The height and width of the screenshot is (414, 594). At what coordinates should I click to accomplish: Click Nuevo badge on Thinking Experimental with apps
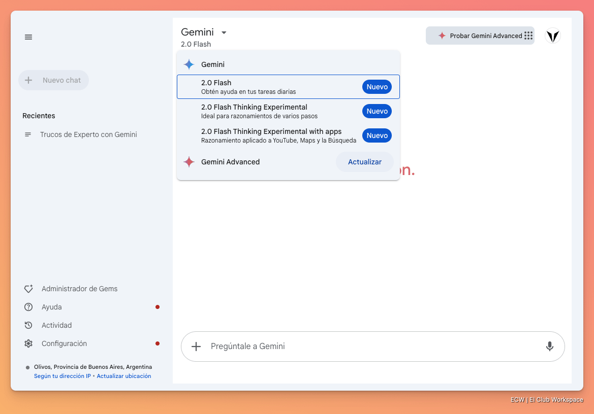tap(377, 135)
